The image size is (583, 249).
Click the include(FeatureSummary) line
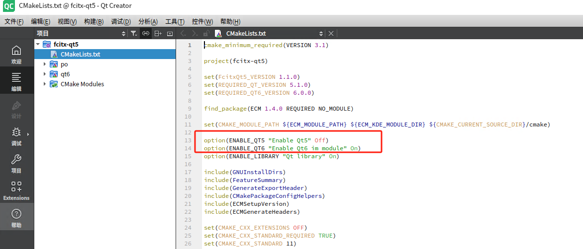245,180
